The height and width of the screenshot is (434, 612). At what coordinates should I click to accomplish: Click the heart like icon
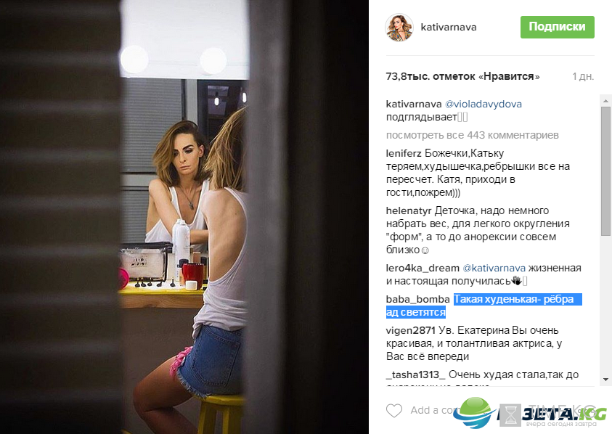(x=393, y=411)
